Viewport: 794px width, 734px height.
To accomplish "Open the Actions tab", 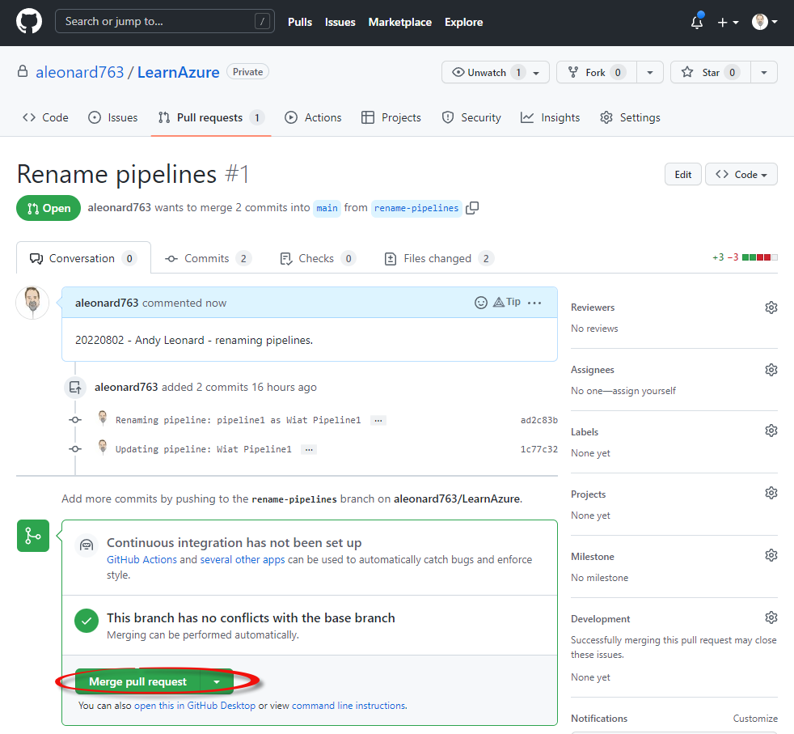I will click(x=313, y=117).
